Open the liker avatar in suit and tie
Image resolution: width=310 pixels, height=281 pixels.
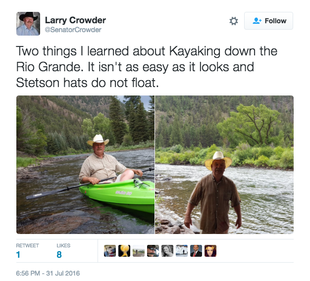[x=196, y=251]
